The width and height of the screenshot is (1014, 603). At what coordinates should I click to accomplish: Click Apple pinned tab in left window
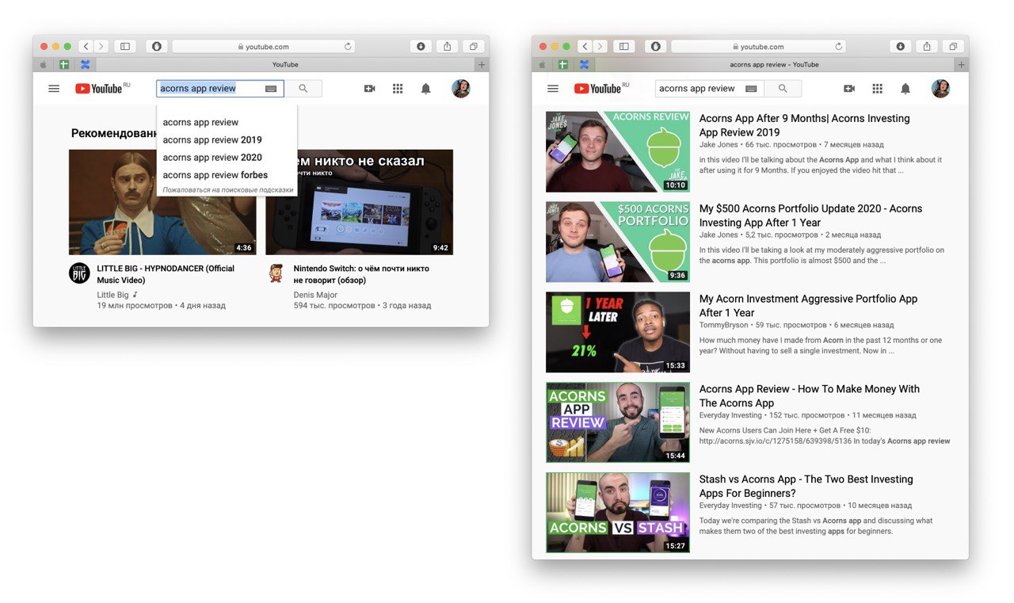point(44,65)
